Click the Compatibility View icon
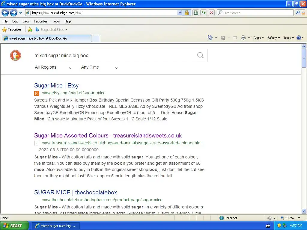Viewport: 307px width, 230px height. (195, 13)
